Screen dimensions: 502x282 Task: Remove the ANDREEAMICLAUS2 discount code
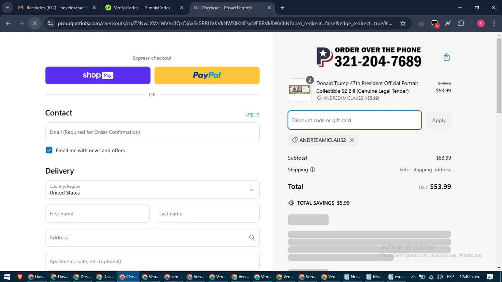pyautogui.click(x=352, y=140)
